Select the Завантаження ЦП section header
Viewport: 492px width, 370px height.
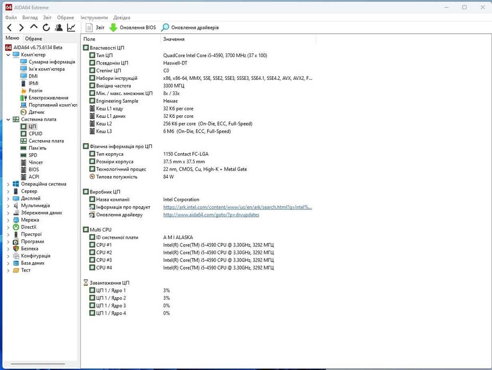[107, 283]
